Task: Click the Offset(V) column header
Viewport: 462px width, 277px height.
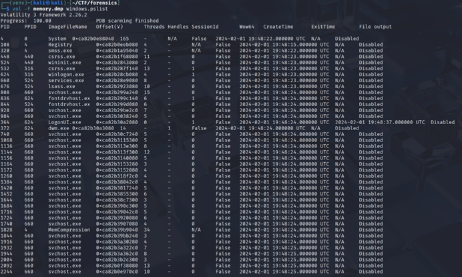Action: (109, 27)
